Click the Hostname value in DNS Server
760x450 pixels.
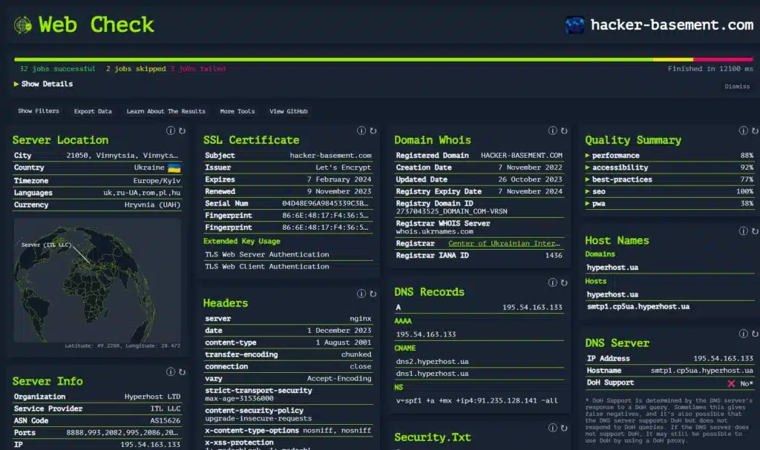pos(702,371)
